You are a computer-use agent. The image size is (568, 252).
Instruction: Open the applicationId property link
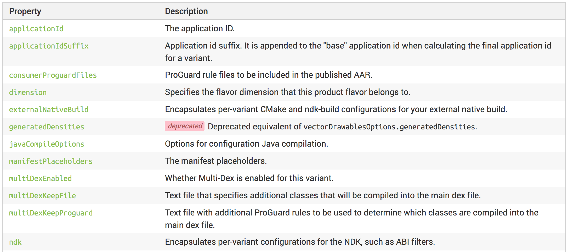point(36,29)
